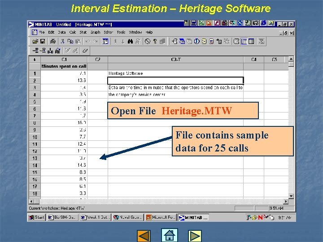The image size is (323, 242).
Task: Advance with the right arrow slide button
Action: click(195, 236)
